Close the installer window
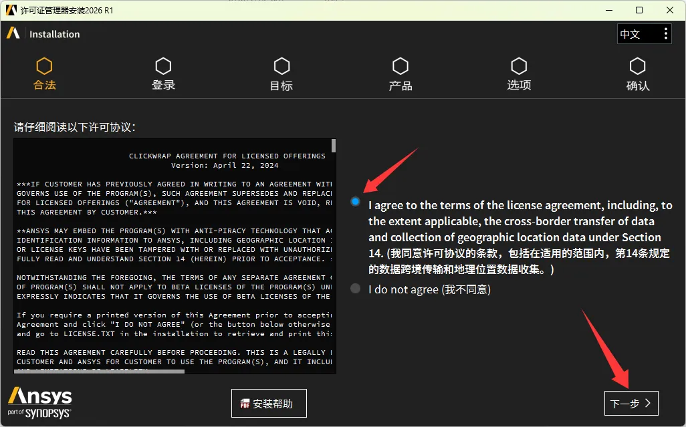Viewport: 686px width, 427px height. click(670, 10)
